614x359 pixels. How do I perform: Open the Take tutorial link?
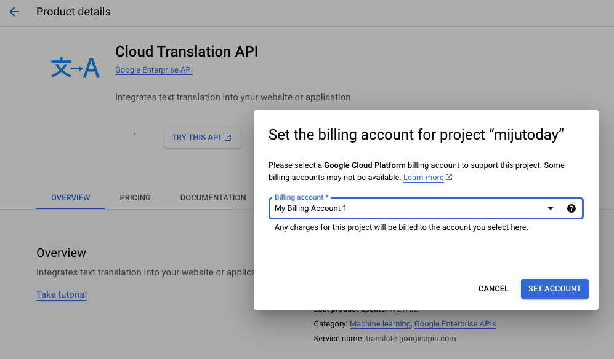(x=62, y=294)
